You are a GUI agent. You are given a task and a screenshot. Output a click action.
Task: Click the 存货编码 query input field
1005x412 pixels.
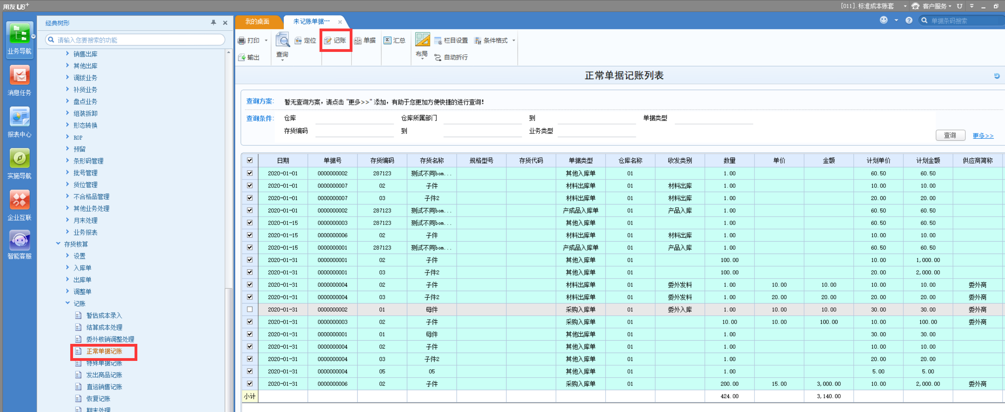click(x=354, y=131)
